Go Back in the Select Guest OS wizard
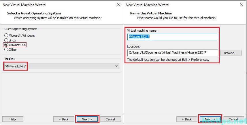 pos(64,119)
